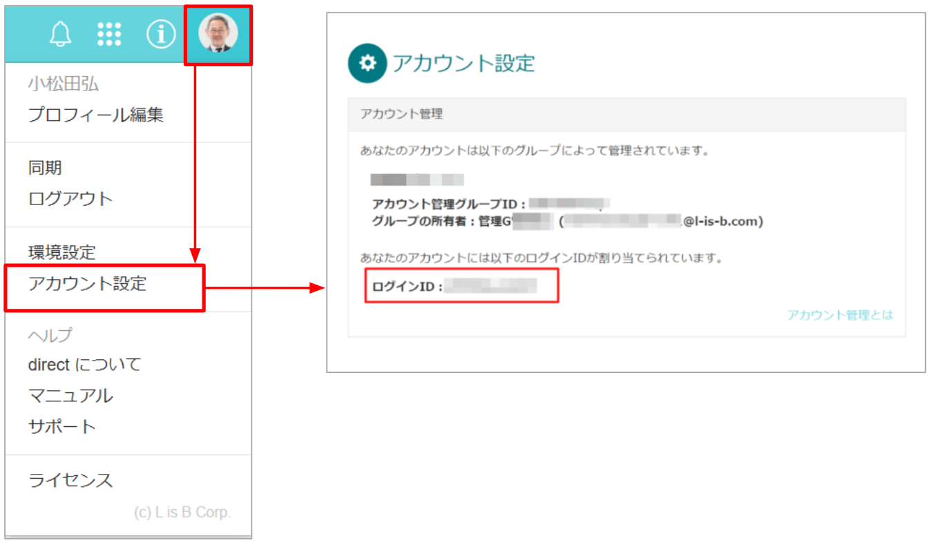This screenshot has width=934, height=545.
Task: Open 環境設定 menu item
Action: (x=61, y=252)
